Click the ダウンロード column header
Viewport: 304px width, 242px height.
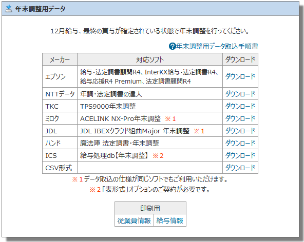click(240, 59)
